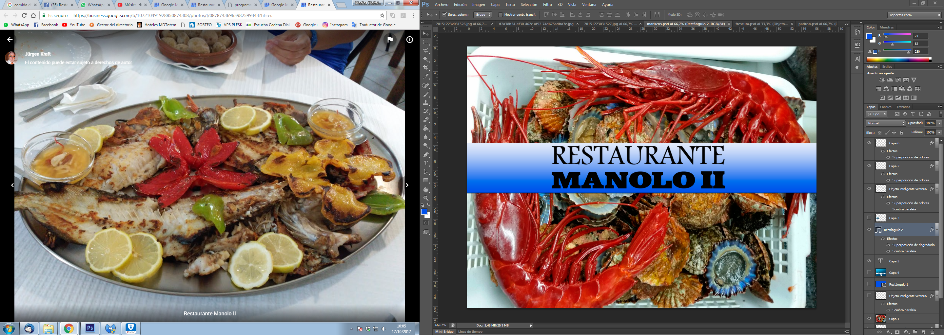
Task: Select the Horizontal Type tool
Action: click(426, 164)
